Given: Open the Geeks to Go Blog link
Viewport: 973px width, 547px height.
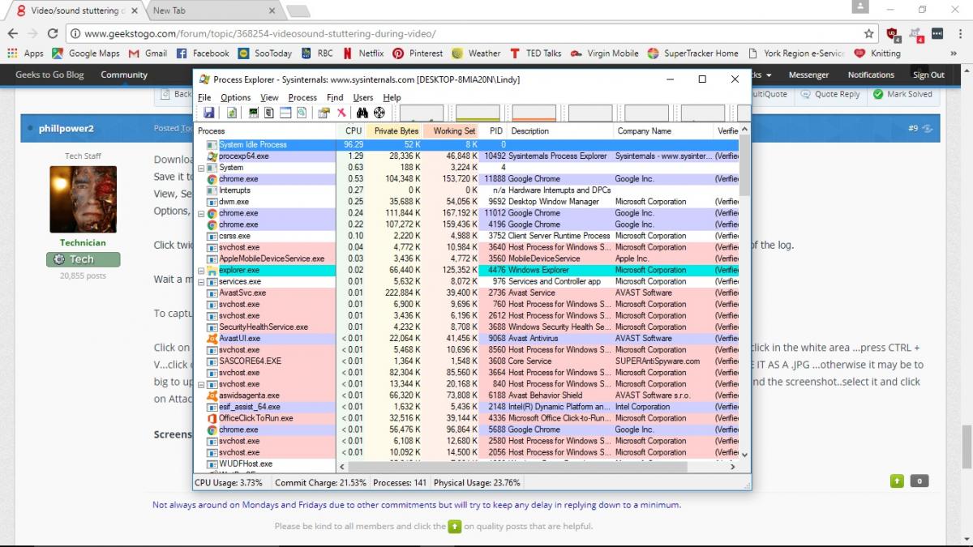Looking at the screenshot, I should tap(49, 75).
